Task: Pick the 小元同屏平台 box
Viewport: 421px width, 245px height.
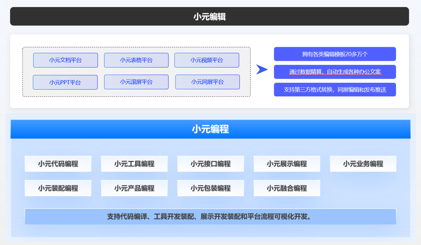Action: coord(208,82)
